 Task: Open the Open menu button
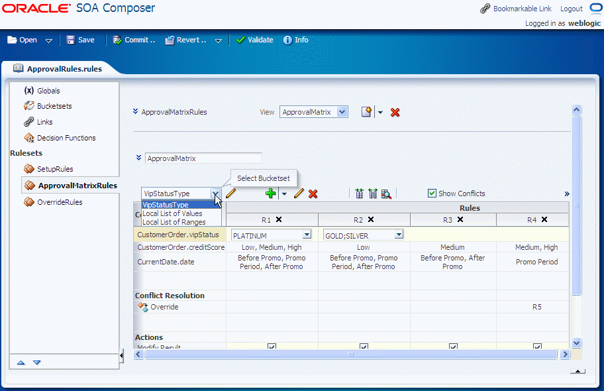click(x=23, y=40)
